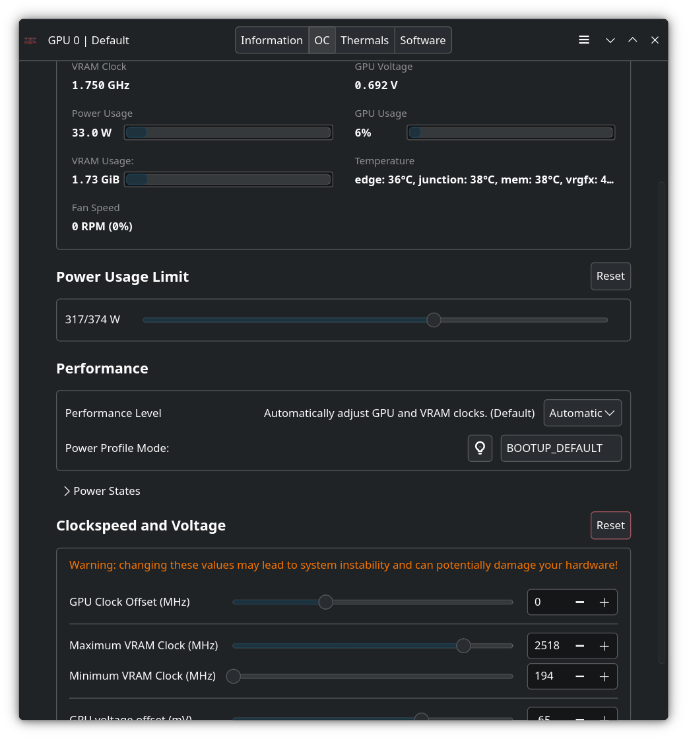The width and height of the screenshot is (687, 739).
Task: Expand the Power States section
Action: click(x=102, y=491)
